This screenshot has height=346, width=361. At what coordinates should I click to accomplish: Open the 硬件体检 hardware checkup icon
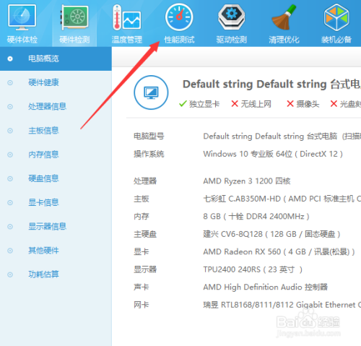coord(22,17)
